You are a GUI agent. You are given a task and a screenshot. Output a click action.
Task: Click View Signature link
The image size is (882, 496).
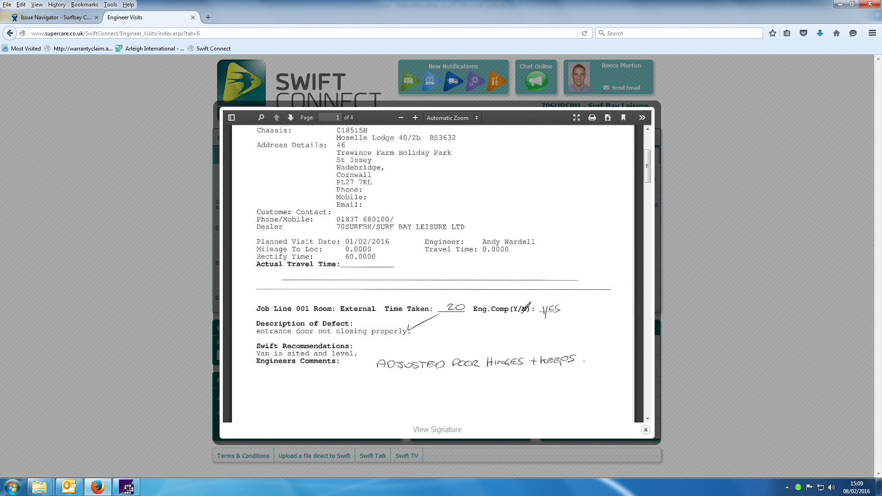(x=437, y=429)
